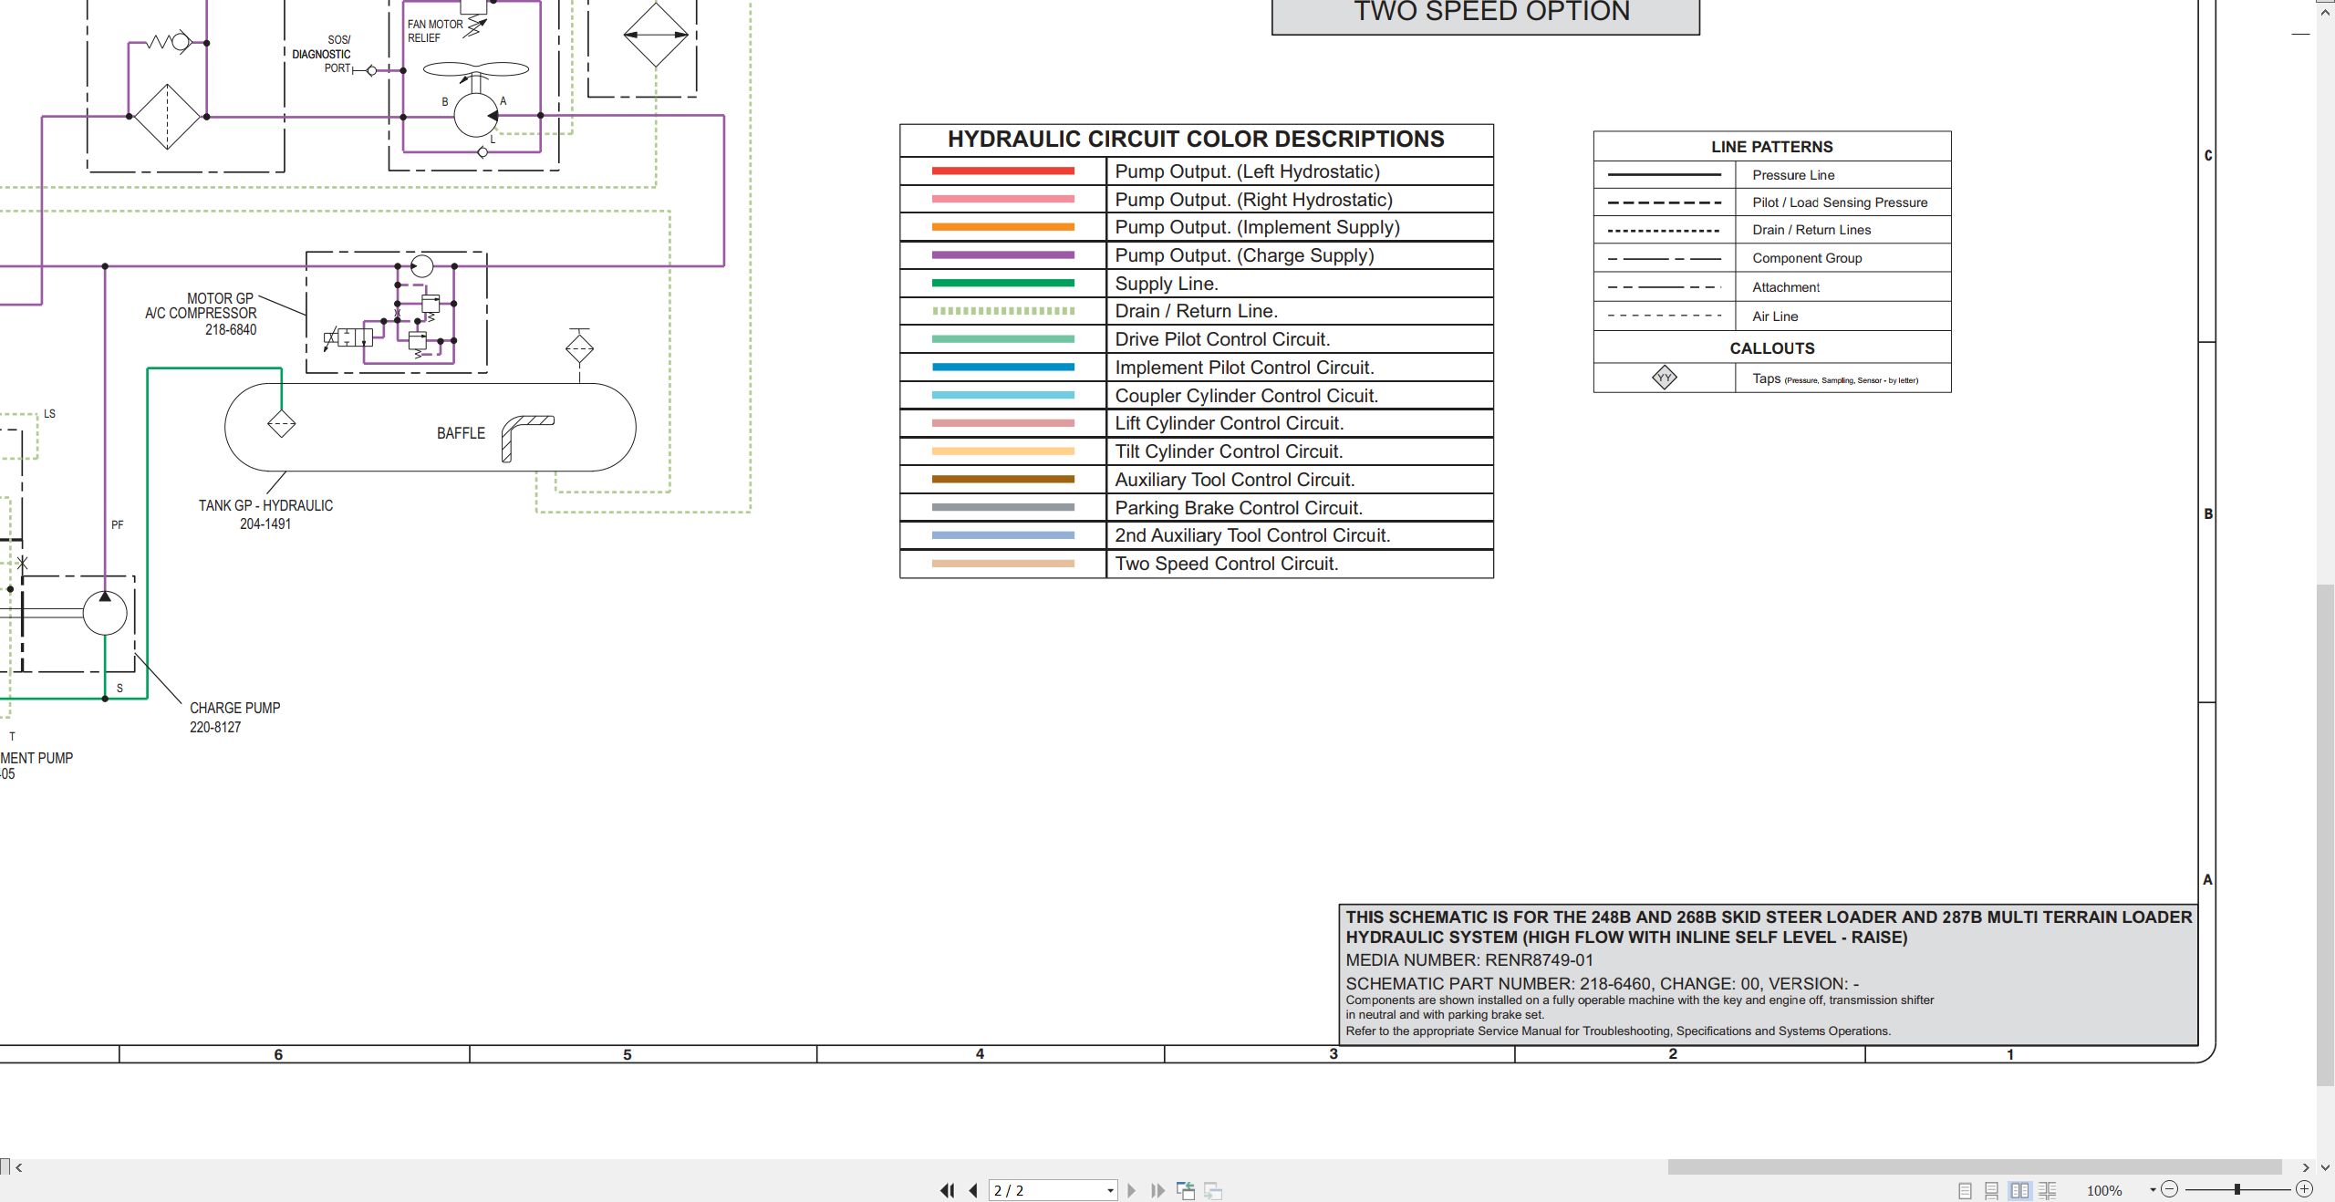Viewport: 2335px width, 1202px height.
Task: Click the 'HYDRAULIC CIRCUIT COLOR DESCRIPTIONS' heading
Action: point(1196,140)
